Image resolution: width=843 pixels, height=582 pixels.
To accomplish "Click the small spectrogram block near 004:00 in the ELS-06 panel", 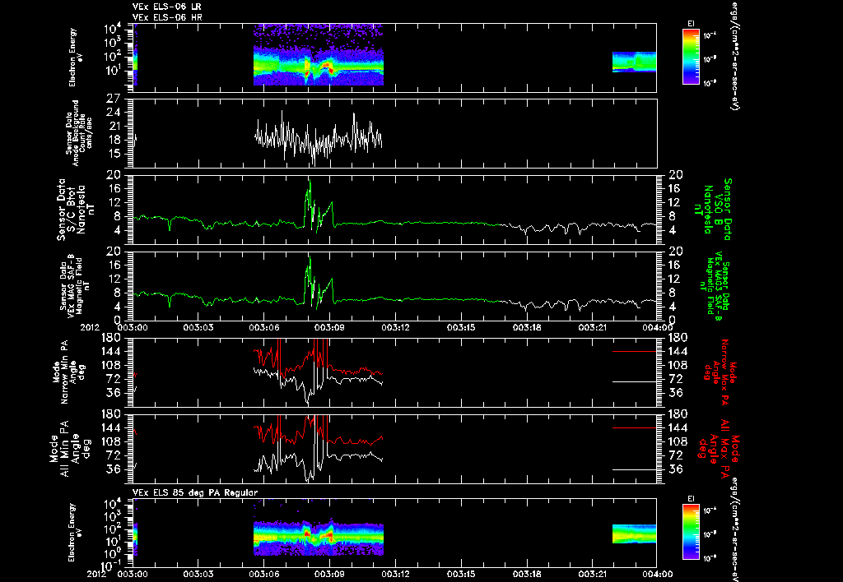I will click(x=635, y=62).
